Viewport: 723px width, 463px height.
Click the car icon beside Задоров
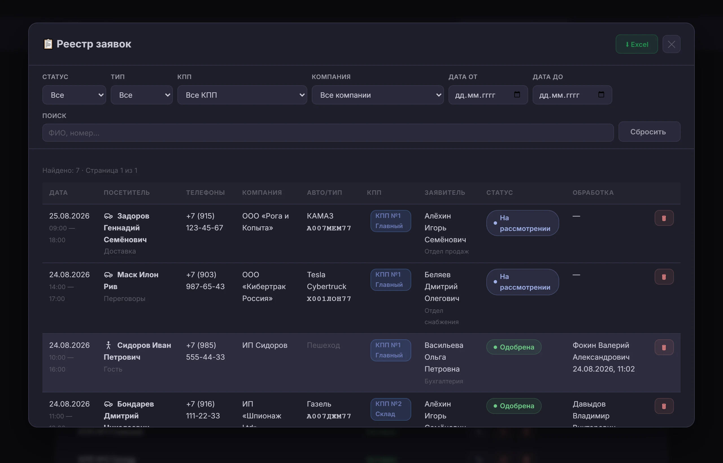pos(108,216)
